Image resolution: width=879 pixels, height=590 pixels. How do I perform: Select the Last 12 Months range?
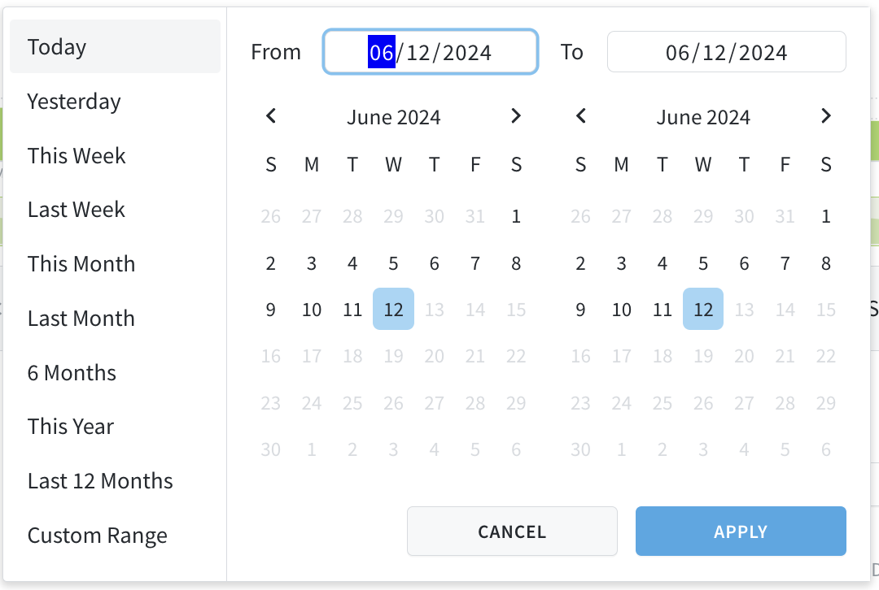(99, 480)
